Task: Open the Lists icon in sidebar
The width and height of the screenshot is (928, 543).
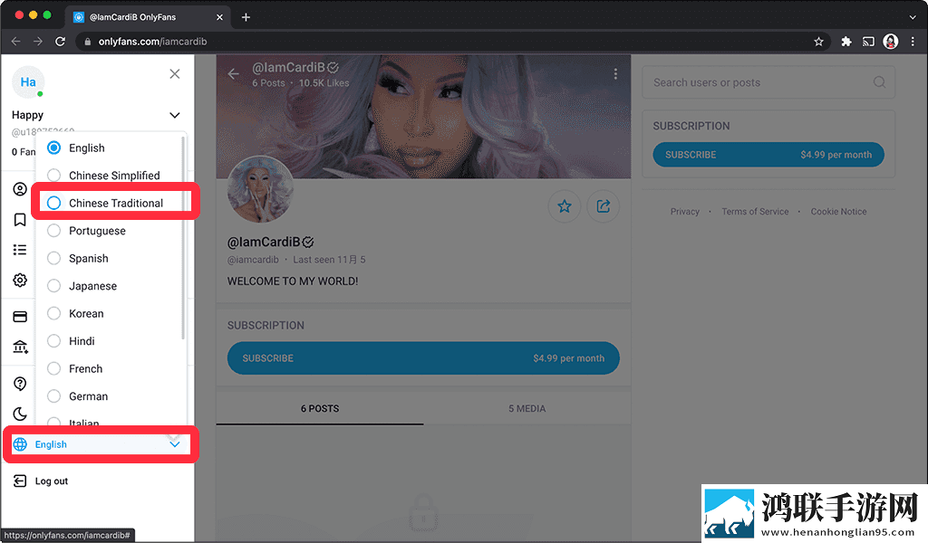Action: pos(20,250)
